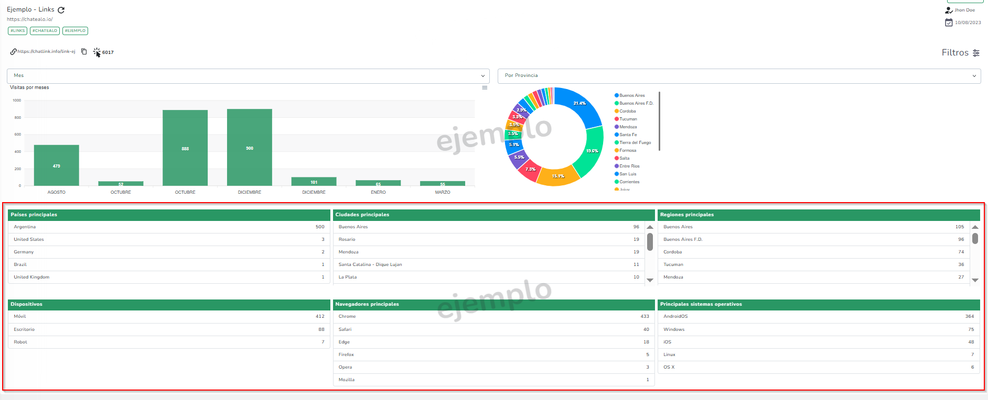The width and height of the screenshot is (988, 400).
Task: Click the Filtros label
Action: pos(954,53)
